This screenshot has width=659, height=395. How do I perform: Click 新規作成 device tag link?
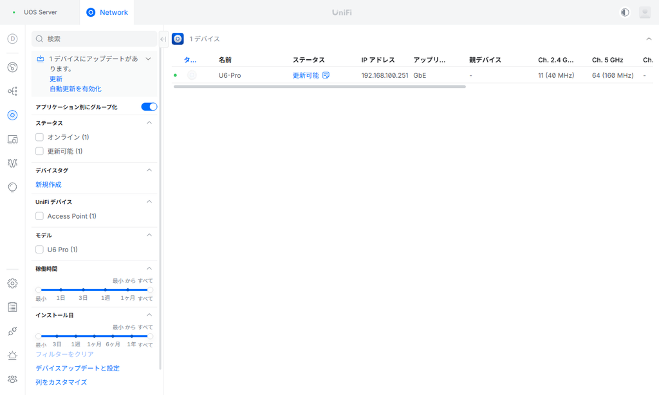[x=48, y=185]
